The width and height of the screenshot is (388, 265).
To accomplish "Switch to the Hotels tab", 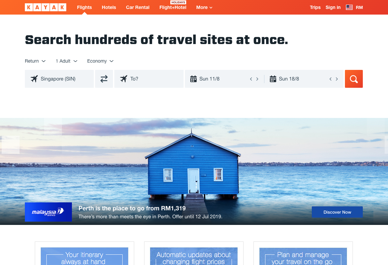I will [109, 7].
